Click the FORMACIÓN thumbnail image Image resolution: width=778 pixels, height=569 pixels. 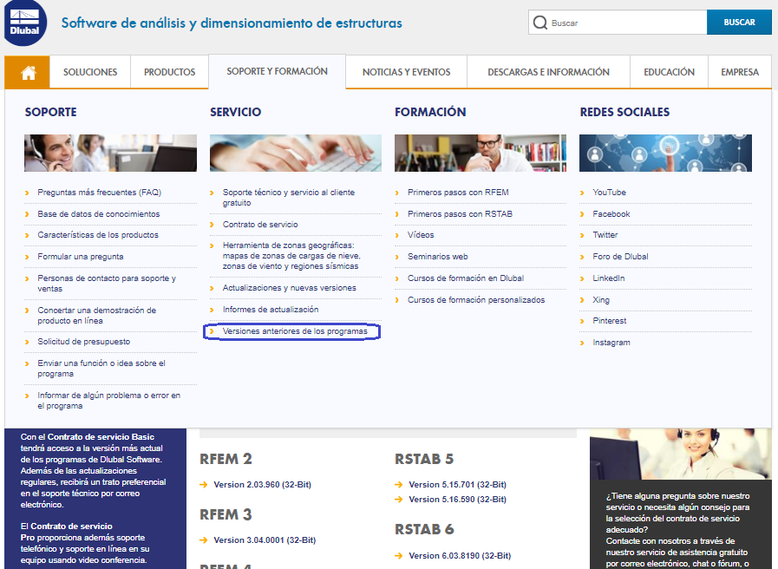click(x=480, y=153)
